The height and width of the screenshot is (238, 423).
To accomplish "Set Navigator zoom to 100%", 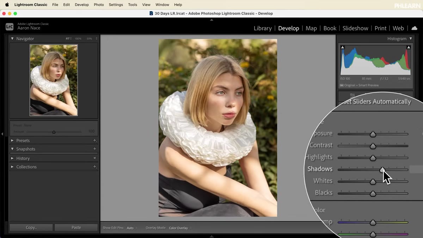I will tap(78, 39).
